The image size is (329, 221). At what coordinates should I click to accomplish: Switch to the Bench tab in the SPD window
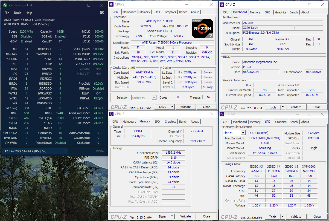(293, 122)
